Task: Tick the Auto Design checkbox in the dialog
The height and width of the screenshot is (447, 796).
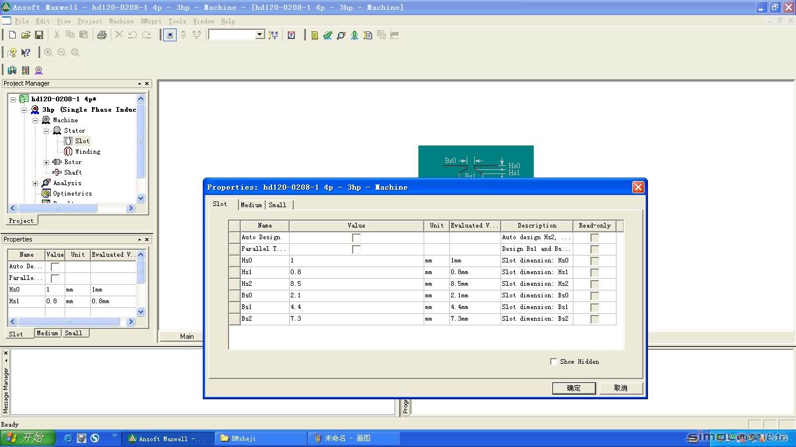Action: tap(356, 237)
